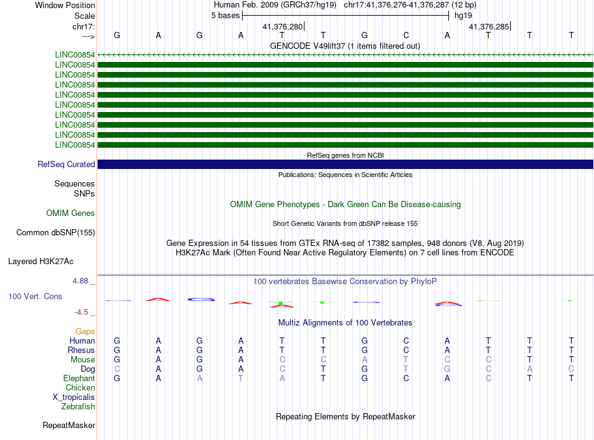This screenshot has width=594, height=440.
Task: Click the Window Position label
Action: (x=65, y=5)
